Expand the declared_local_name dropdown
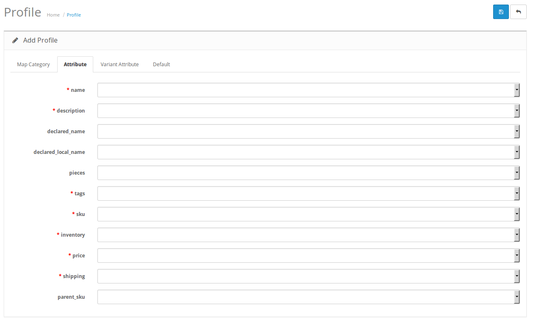 point(308,152)
